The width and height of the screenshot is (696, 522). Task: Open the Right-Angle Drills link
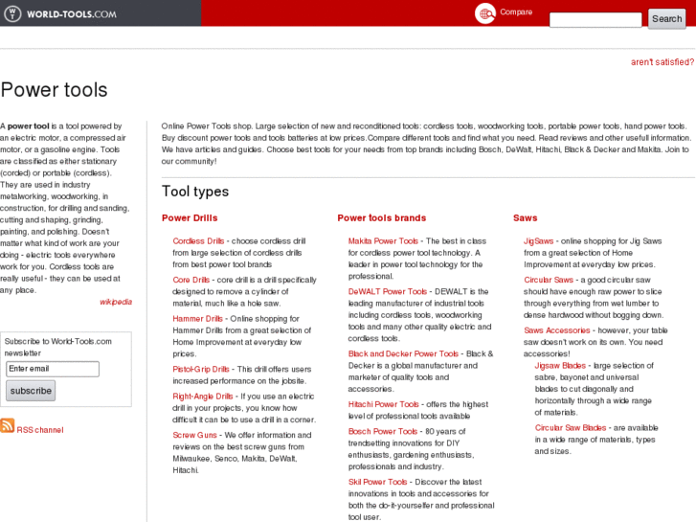click(203, 397)
